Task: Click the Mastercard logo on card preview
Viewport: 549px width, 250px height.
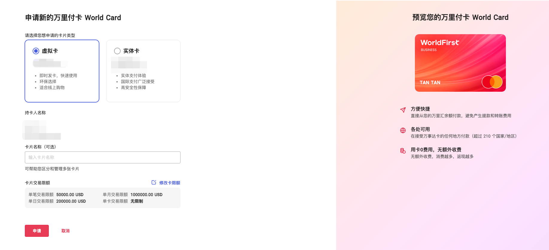Action: point(492,82)
